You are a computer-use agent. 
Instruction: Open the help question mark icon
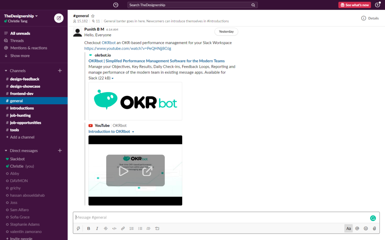(377, 5)
